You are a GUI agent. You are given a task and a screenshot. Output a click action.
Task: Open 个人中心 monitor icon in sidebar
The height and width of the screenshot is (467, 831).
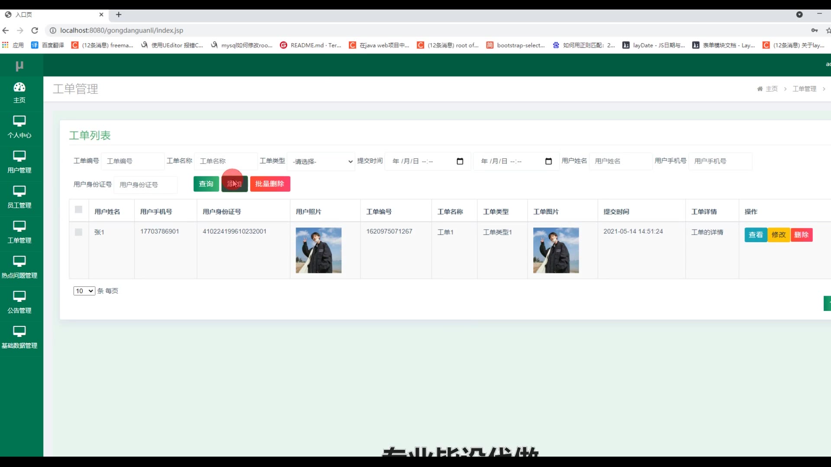point(19,121)
